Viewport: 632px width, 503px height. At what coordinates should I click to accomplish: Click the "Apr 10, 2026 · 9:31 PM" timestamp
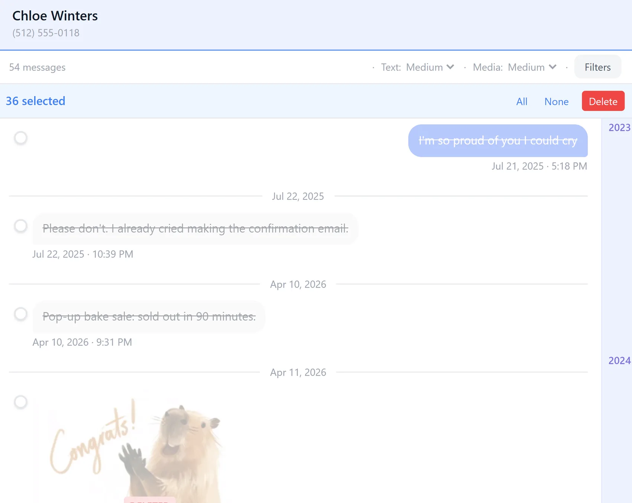click(x=82, y=342)
